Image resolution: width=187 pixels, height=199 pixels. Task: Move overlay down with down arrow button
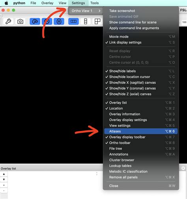coord(4,180)
